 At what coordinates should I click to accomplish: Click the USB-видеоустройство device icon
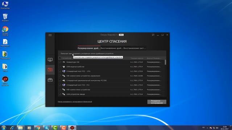64,67
